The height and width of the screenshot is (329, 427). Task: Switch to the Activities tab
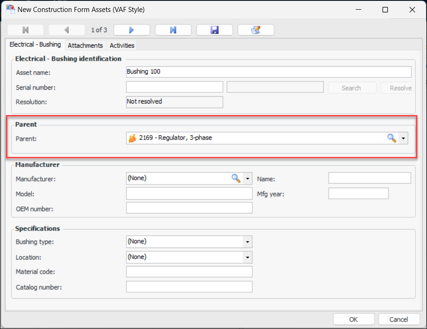click(x=122, y=46)
